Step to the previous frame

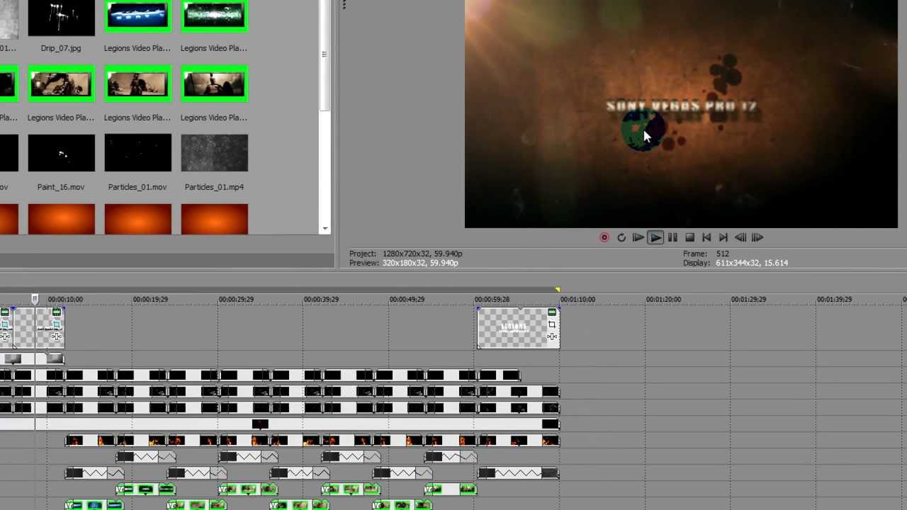tap(740, 238)
